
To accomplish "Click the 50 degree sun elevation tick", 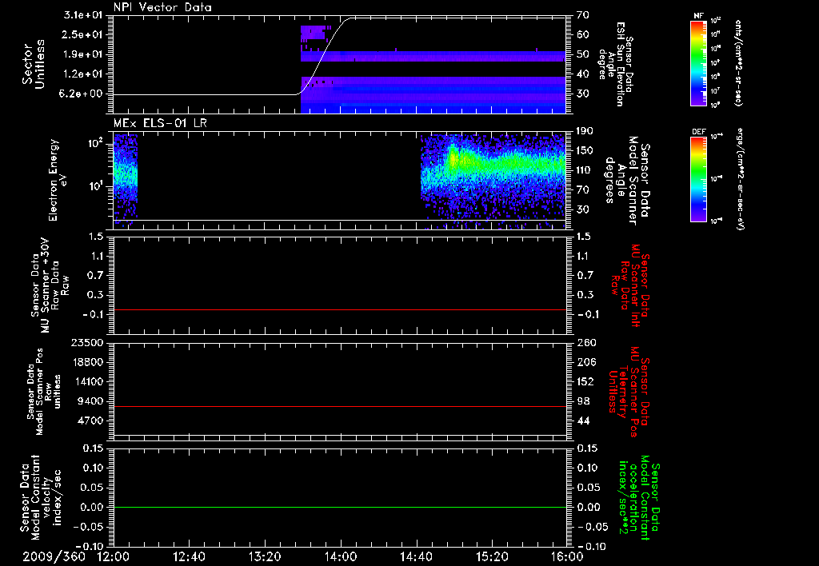I will [x=582, y=54].
